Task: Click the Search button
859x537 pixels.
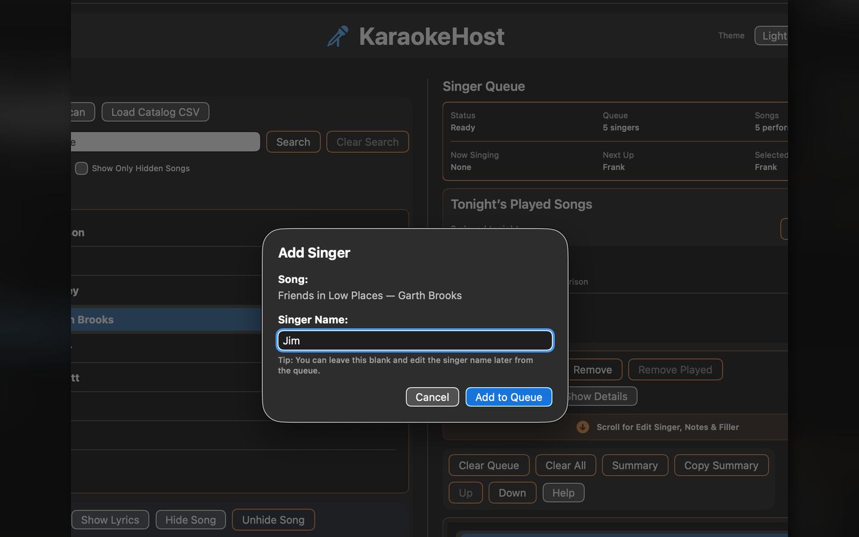Action: pyautogui.click(x=293, y=142)
